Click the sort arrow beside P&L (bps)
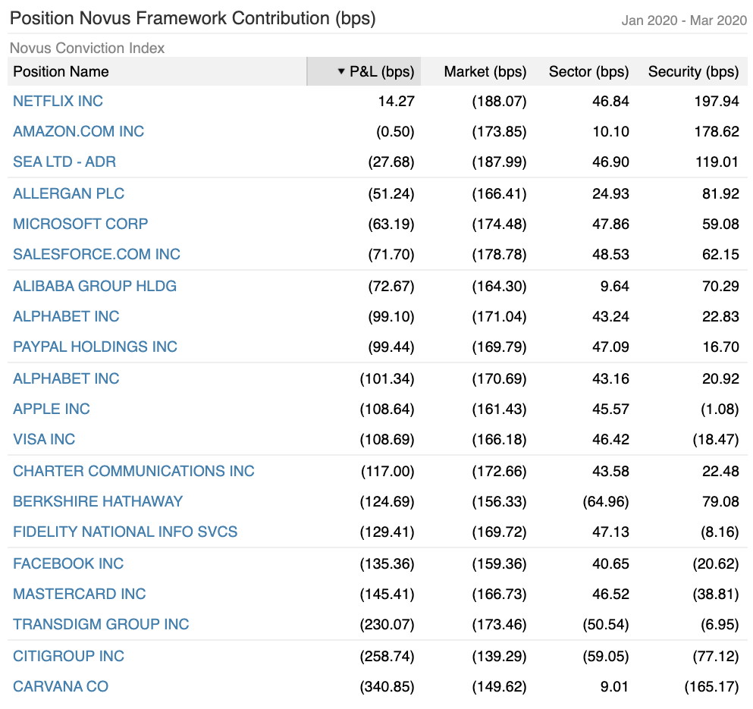Screen dimensions: 753x709 (x=341, y=71)
